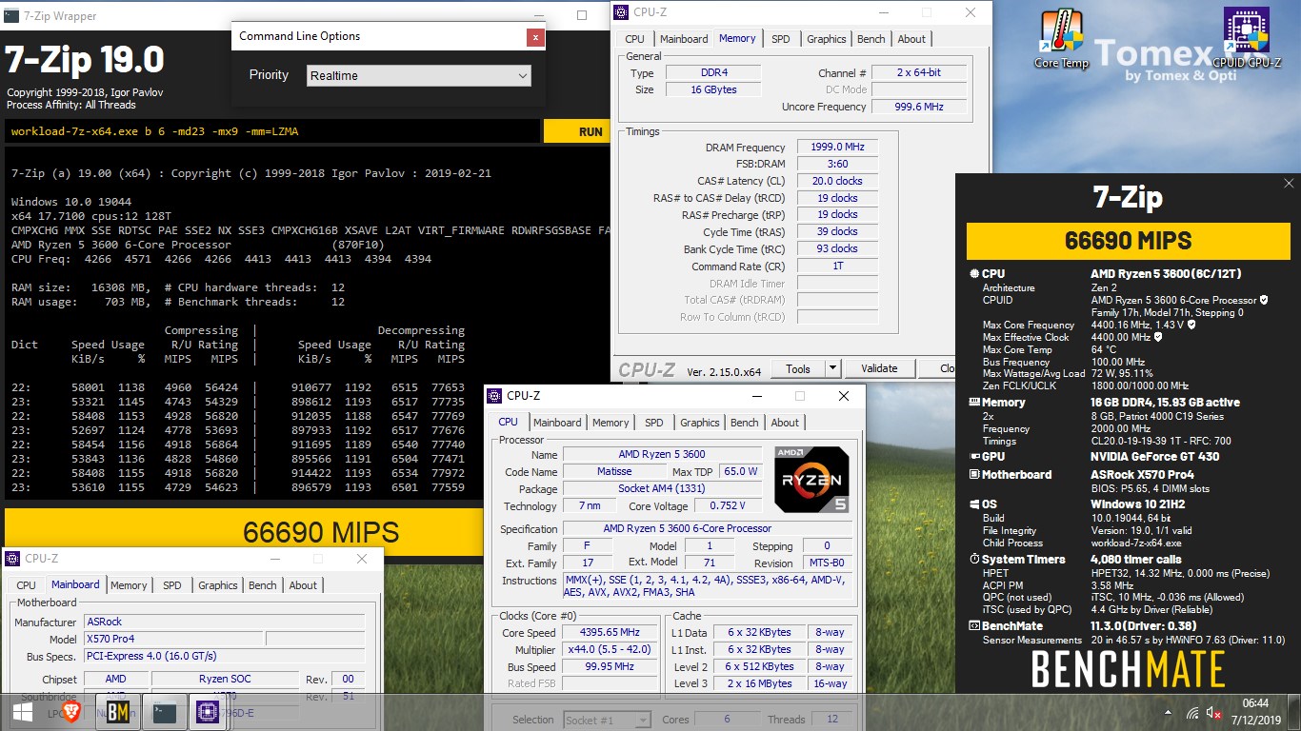Open the Priority Realtime dropdown
Viewport: 1301px width, 731px height.
pos(419,75)
